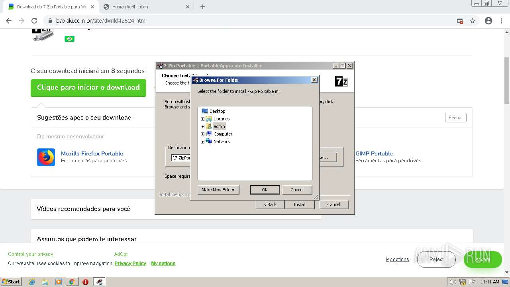Switch to Chrome in the taskbar
This screenshot has width=510, height=287.
(72, 282)
